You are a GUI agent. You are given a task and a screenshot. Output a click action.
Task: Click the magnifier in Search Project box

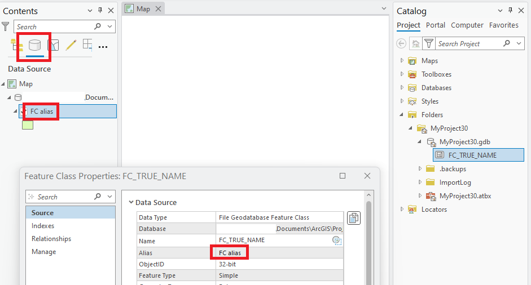(x=507, y=43)
